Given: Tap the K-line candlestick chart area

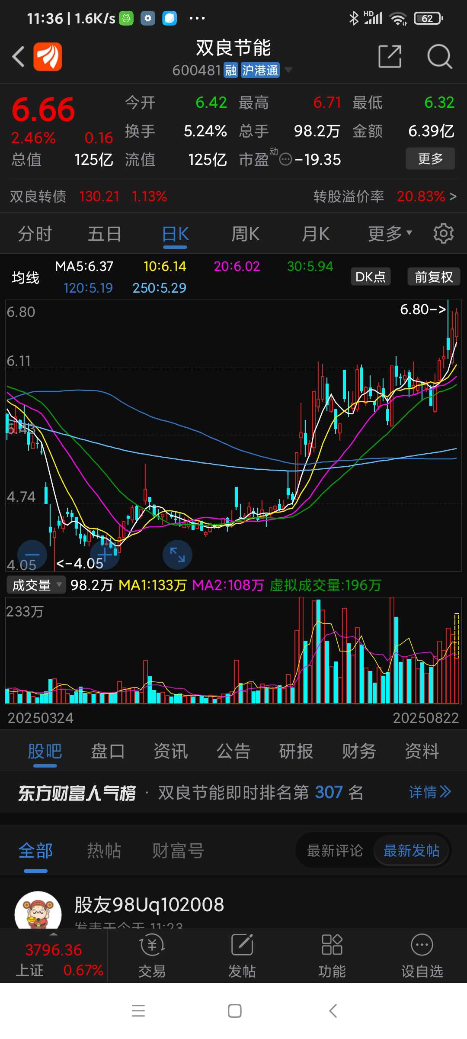Looking at the screenshot, I should tap(233, 436).
